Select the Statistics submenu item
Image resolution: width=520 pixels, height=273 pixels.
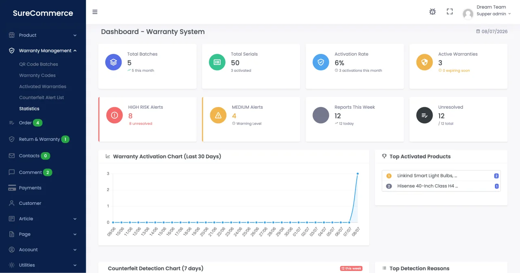29,109
